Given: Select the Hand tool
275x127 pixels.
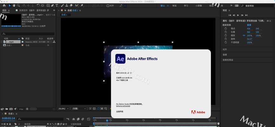Looking at the screenshot, I should click(x=14, y=5).
